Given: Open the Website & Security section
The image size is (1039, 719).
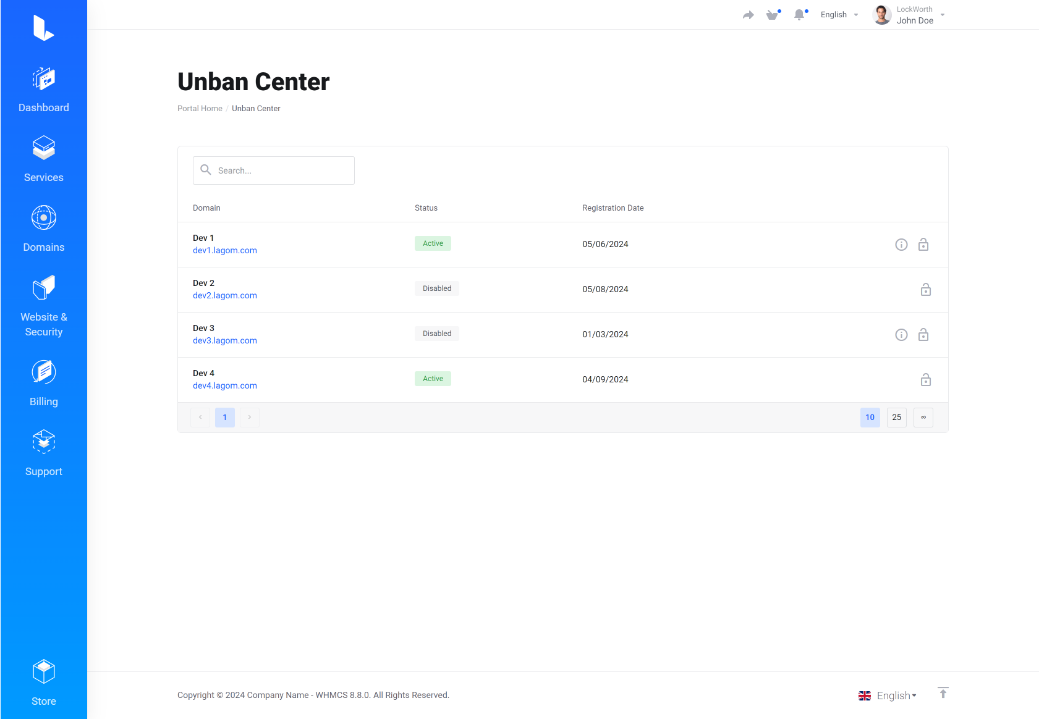Looking at the screenshot, I should (43, 307).
